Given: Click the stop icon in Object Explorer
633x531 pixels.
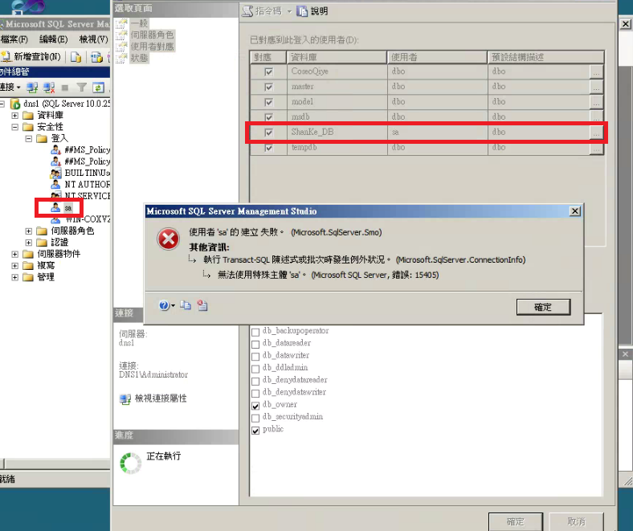Looking at the screenshot, I should pos(65,88).
